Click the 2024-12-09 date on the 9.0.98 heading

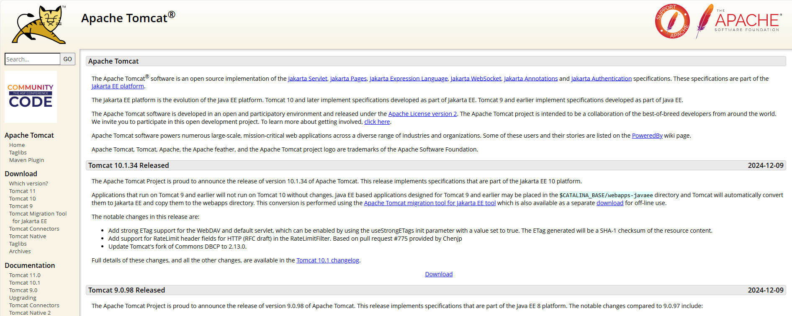click(766, 290)
